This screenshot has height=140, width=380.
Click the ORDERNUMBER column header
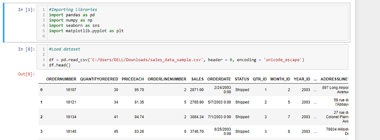coord(61,79)
